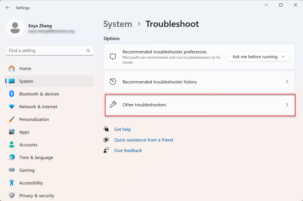Click the Personalization brush icon
Image resolution: width=303 pixels, height=201 pixels.
tap(12, 119)
